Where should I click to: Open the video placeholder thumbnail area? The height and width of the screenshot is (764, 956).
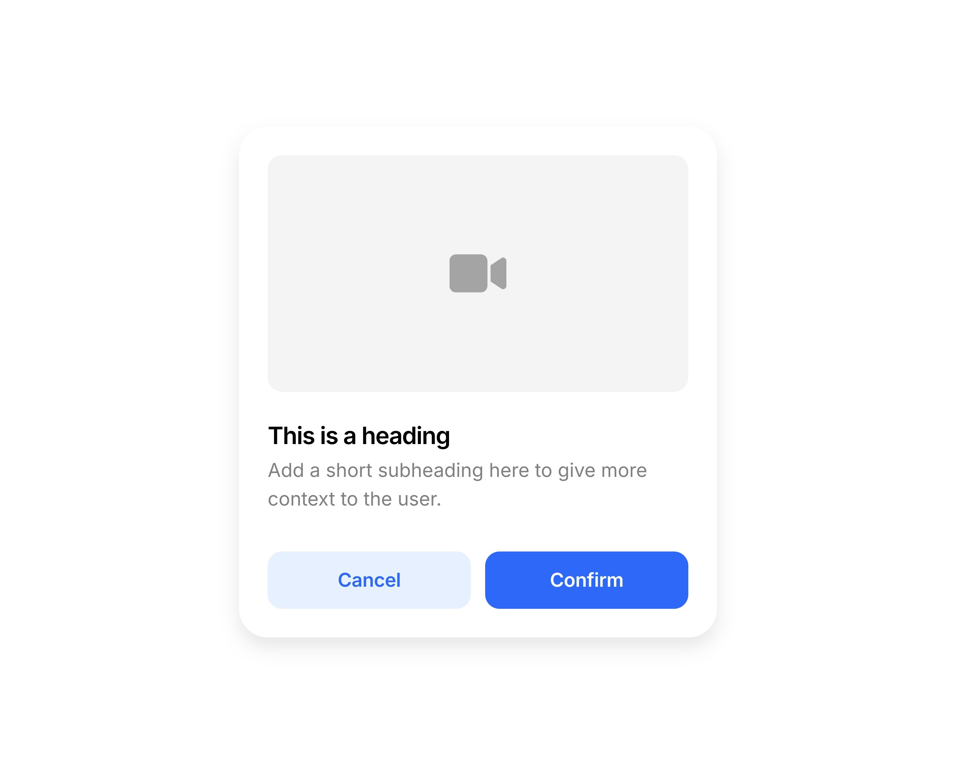[478, 273]
